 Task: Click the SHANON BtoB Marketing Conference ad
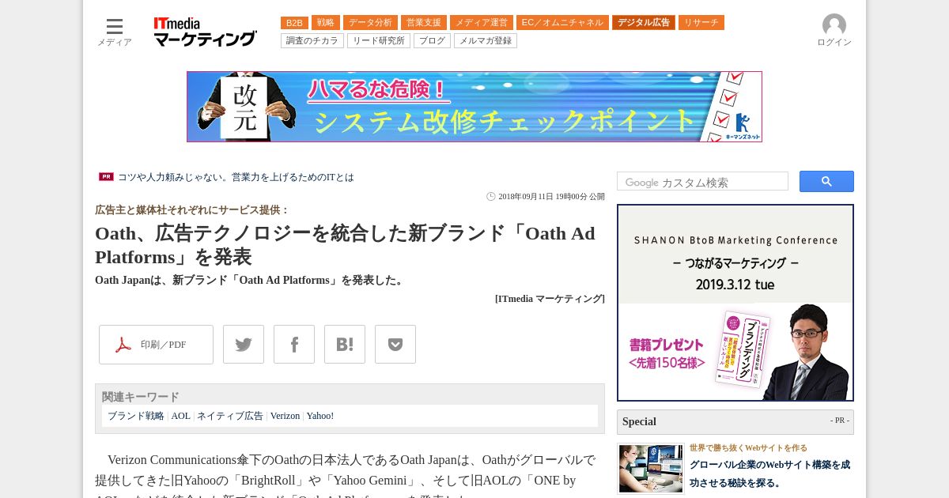pyautogui.click(x=735, y=303)
